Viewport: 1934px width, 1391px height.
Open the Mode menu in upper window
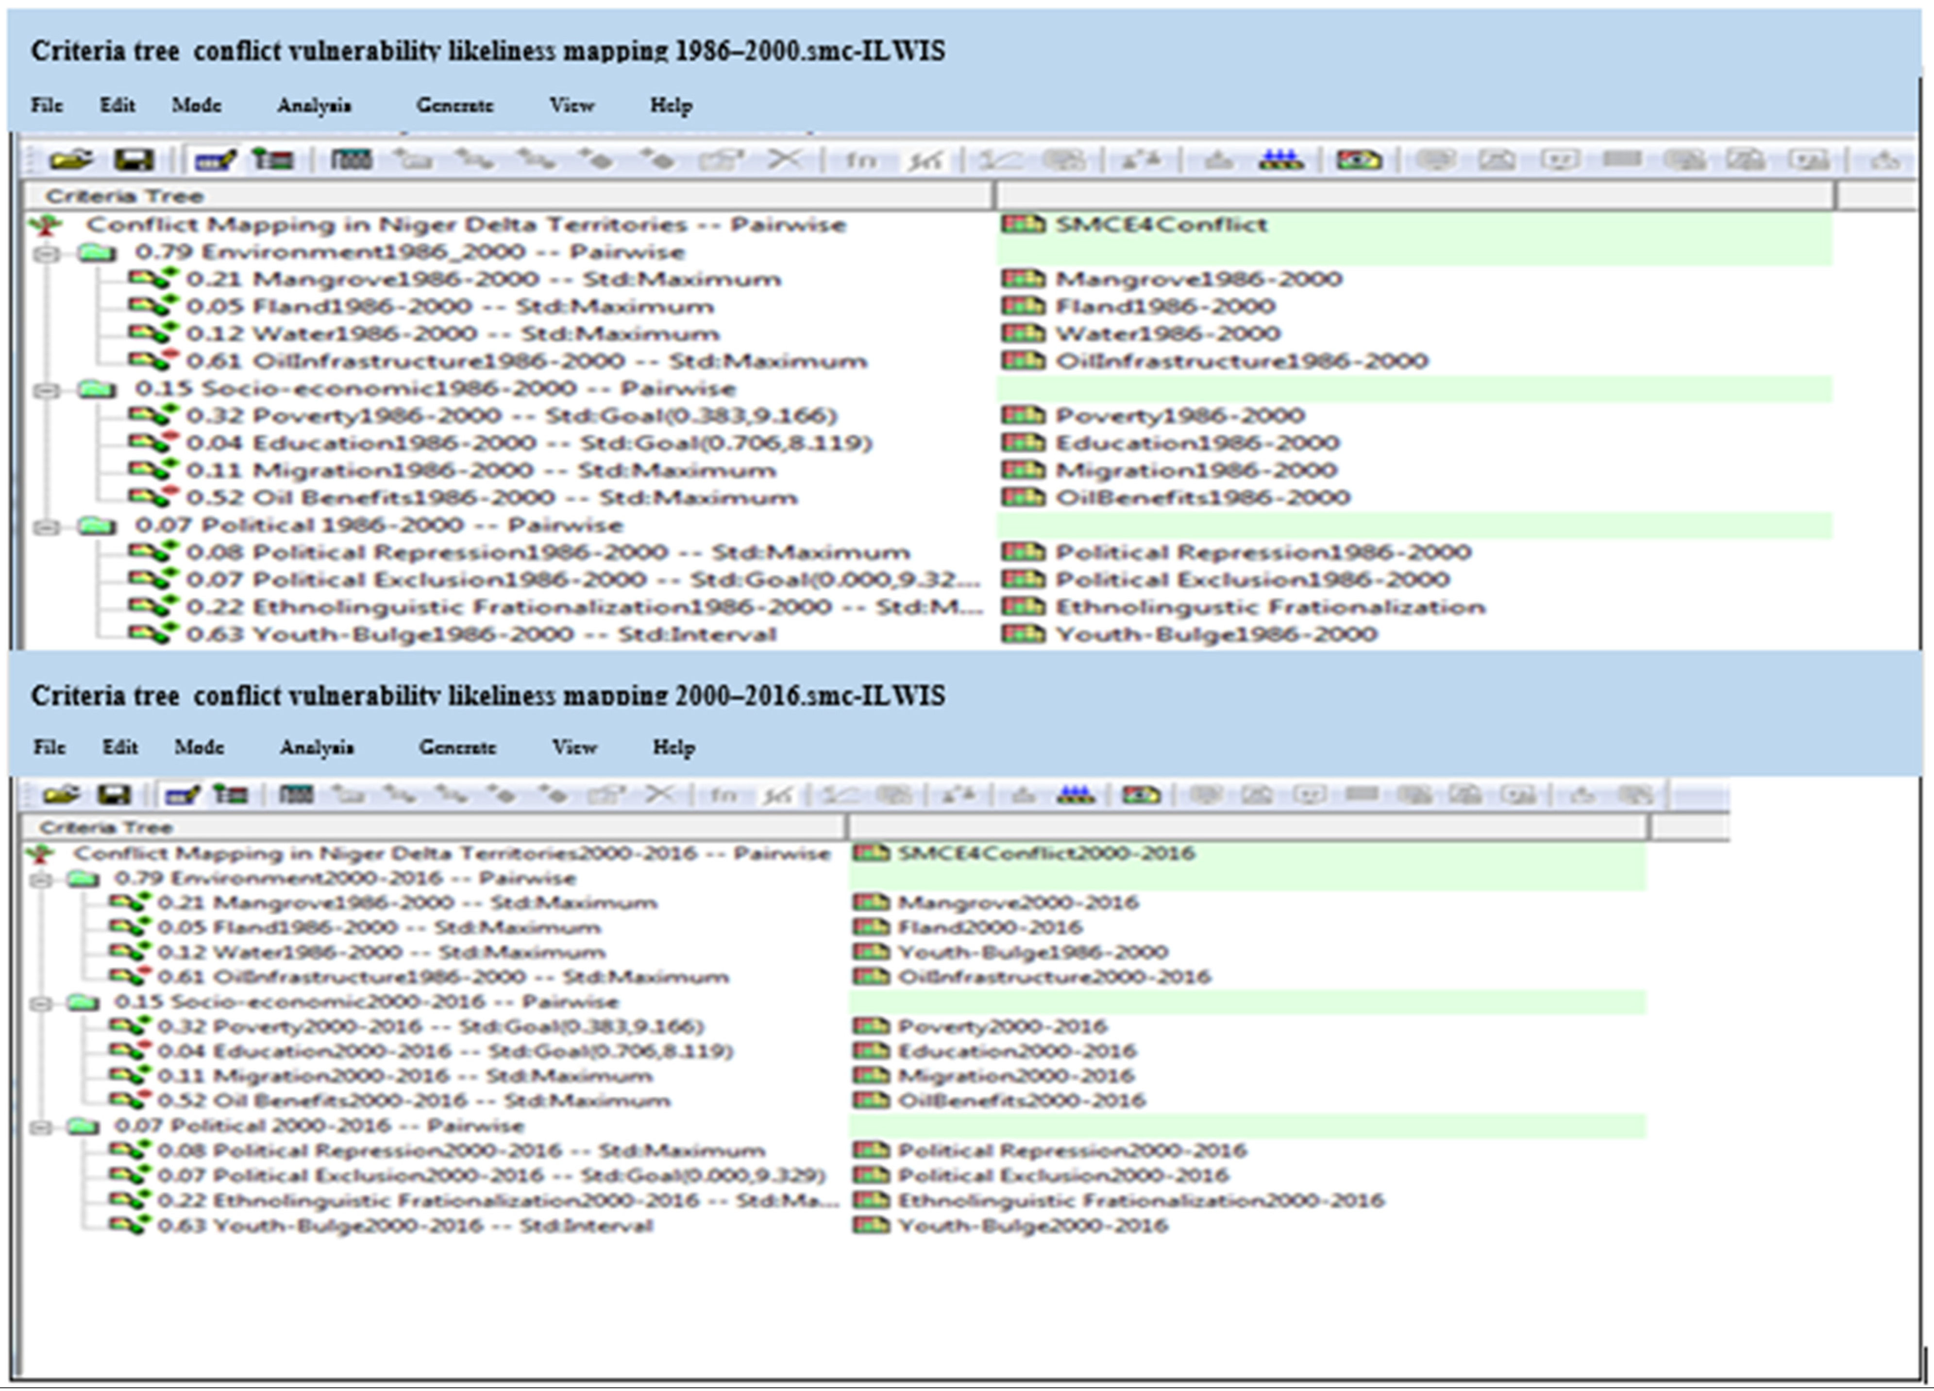point(196,106)
